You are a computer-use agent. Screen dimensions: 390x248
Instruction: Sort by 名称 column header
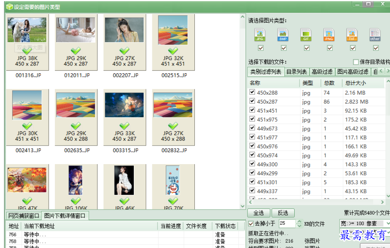point(274,83)
